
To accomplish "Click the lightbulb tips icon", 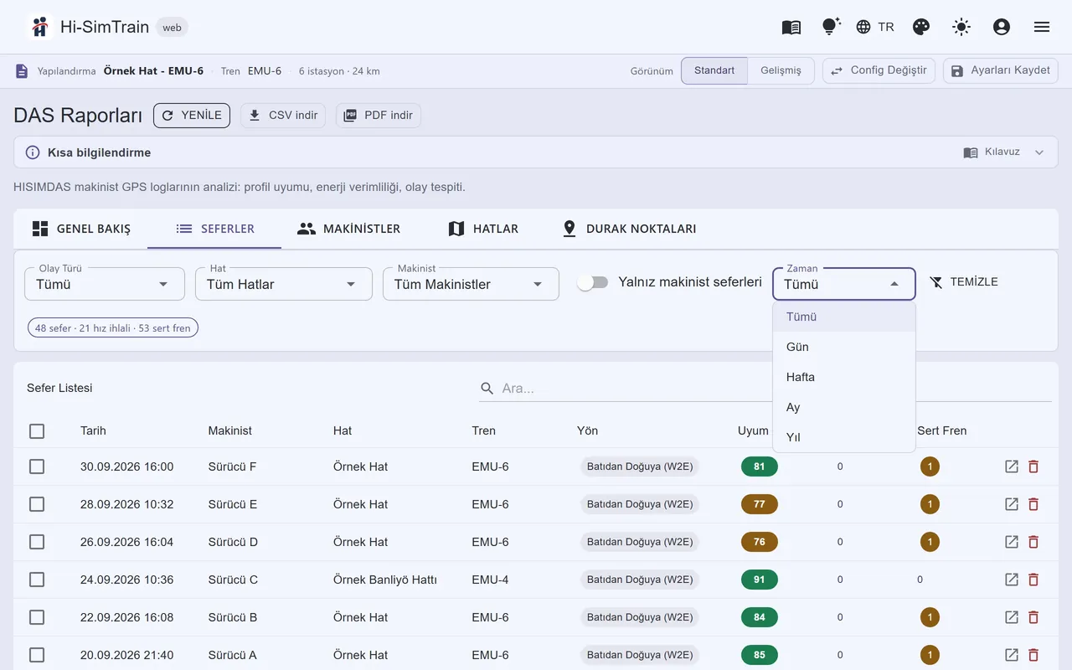I will [x=830, y=27].
